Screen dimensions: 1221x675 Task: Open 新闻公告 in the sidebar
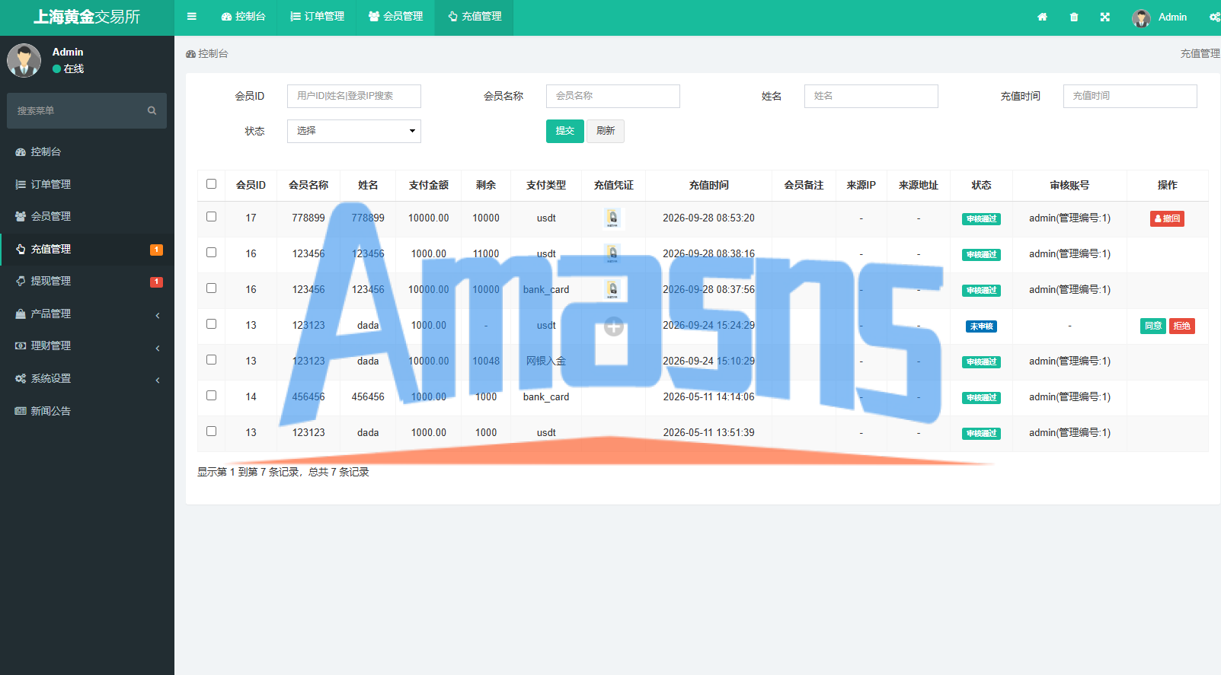point(87,411)
